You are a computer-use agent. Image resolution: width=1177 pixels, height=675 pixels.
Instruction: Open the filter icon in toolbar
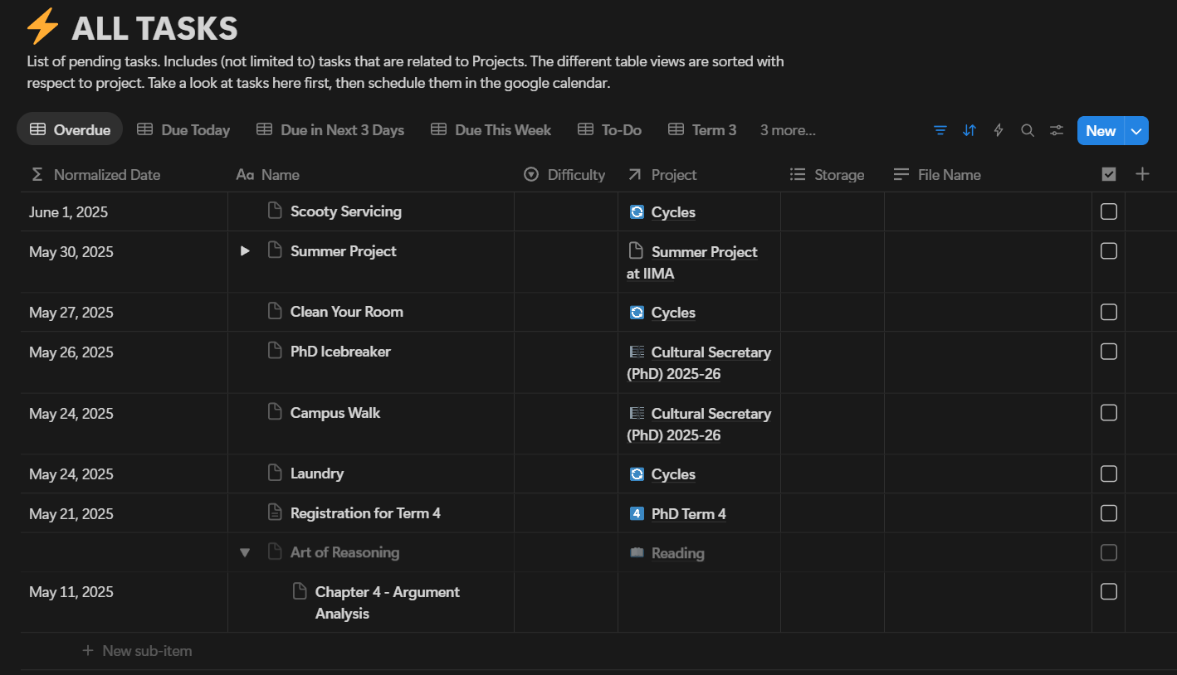point(940,130)
